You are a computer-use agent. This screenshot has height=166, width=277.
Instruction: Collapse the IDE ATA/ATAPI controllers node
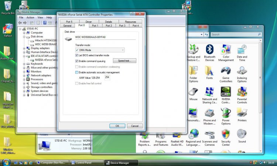tap(24, 56)
